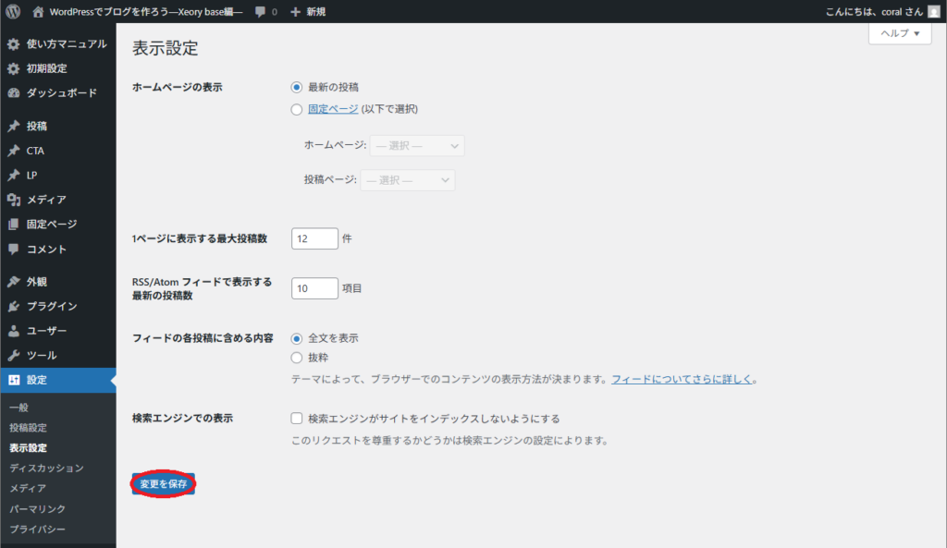
Task: Expand the ヘルプ panel at top right
Action: [x=898, y=33]
